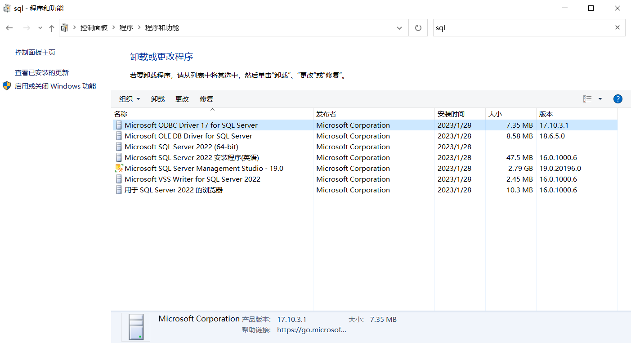Expand chevron before 控制面板 in address bar
The width and height of the screenshot is (631, 343).
(75, 28)
